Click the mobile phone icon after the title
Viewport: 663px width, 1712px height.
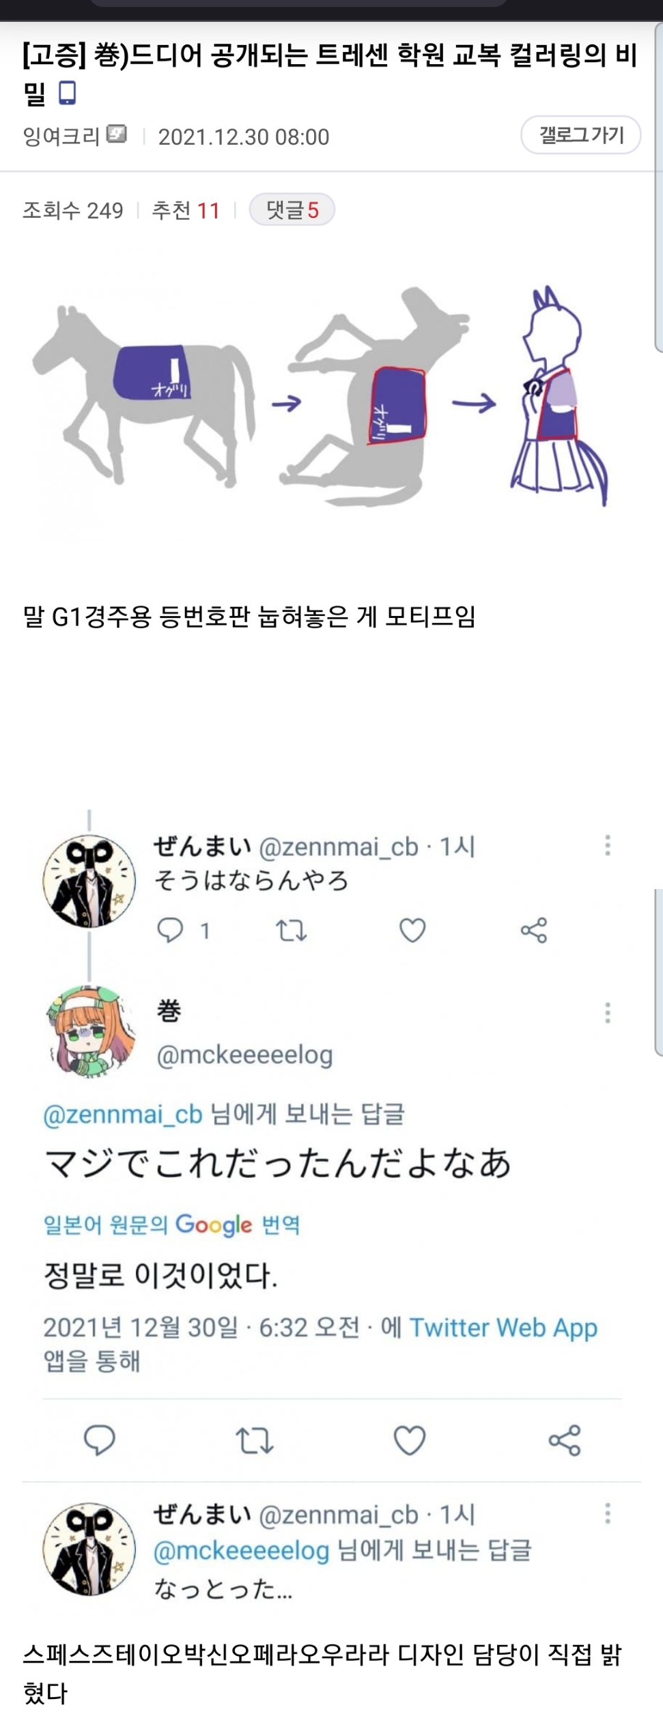pyautogui.click(x=67, y=93)
